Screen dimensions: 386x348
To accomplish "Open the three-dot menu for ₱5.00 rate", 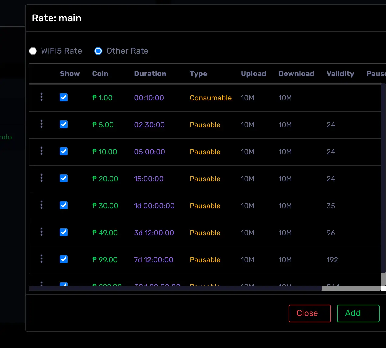I will tap(42, 124).
